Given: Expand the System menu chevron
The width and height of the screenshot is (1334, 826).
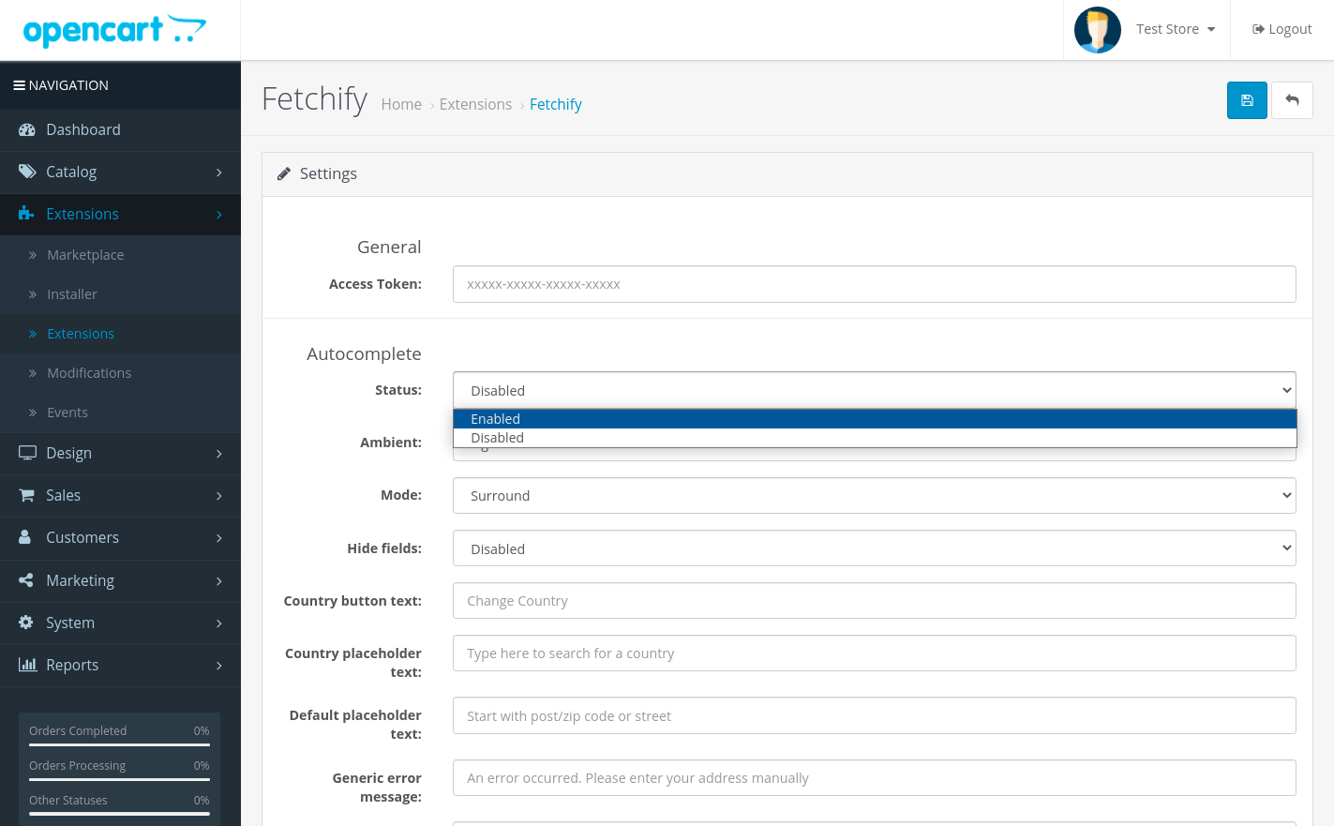Looking at the screenshot, I should pyautogui.click(x=219, y=623).
